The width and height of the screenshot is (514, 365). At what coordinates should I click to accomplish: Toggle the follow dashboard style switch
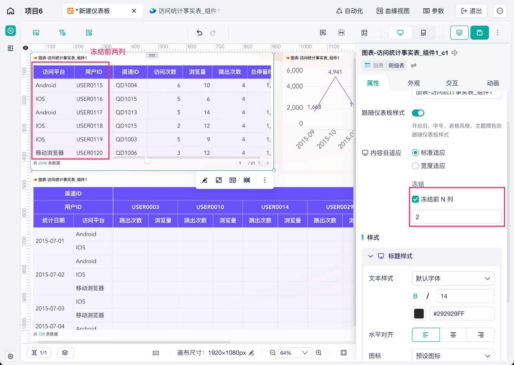pos(418,113)
